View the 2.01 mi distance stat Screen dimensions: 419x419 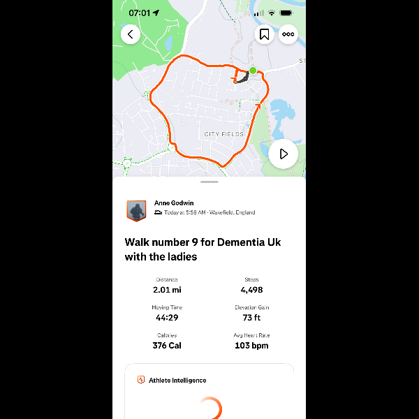[166, 289]
